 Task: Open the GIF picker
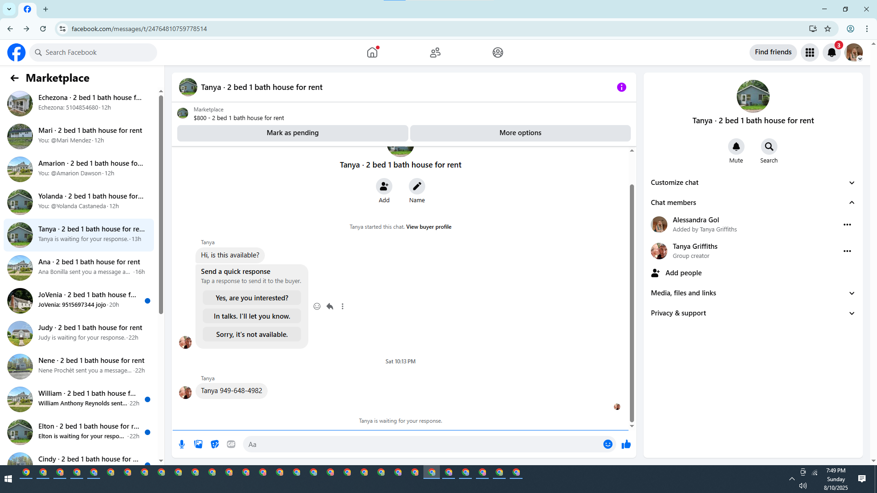(231, 444)
